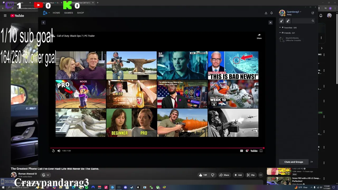Image resolution: width=338 pixels, height=190 pixels.
Task: Collapse the Friends - 0/1 group
Action: pos(280,33)
